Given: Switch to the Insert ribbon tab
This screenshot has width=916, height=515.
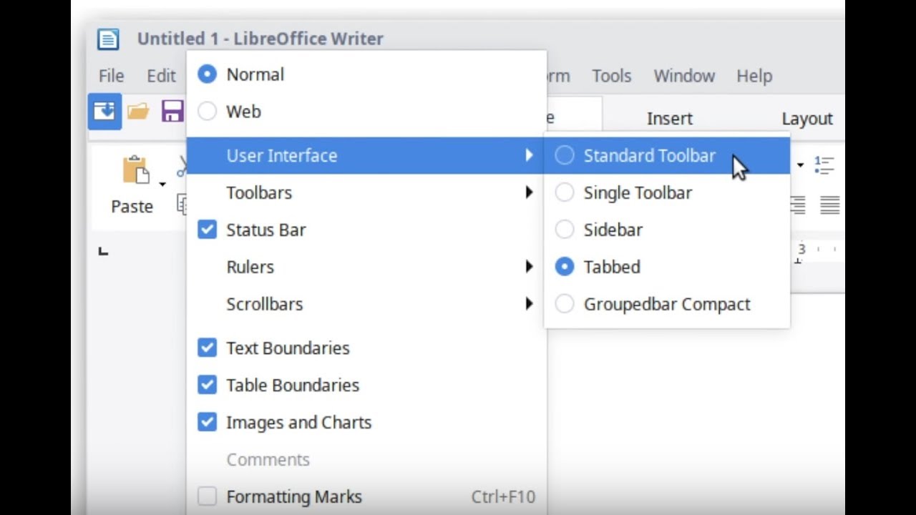Looking at the screenshot, I should pos(669,118).
